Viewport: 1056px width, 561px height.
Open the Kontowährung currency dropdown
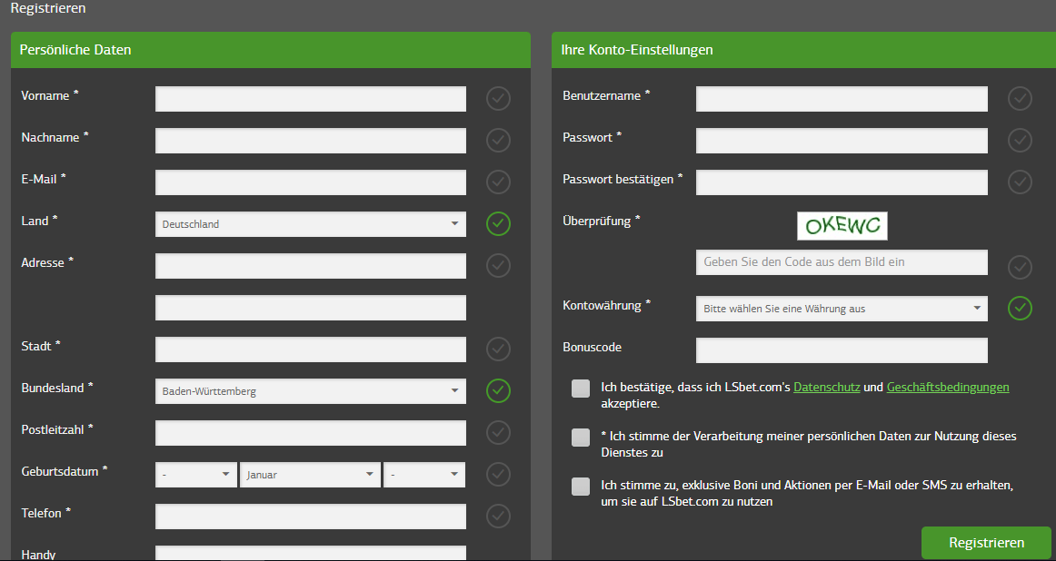[x=841, y=309]
